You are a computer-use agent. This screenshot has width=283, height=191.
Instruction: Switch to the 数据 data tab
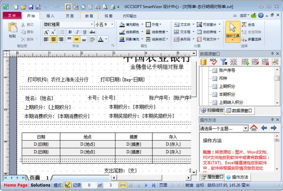[89, 16]
